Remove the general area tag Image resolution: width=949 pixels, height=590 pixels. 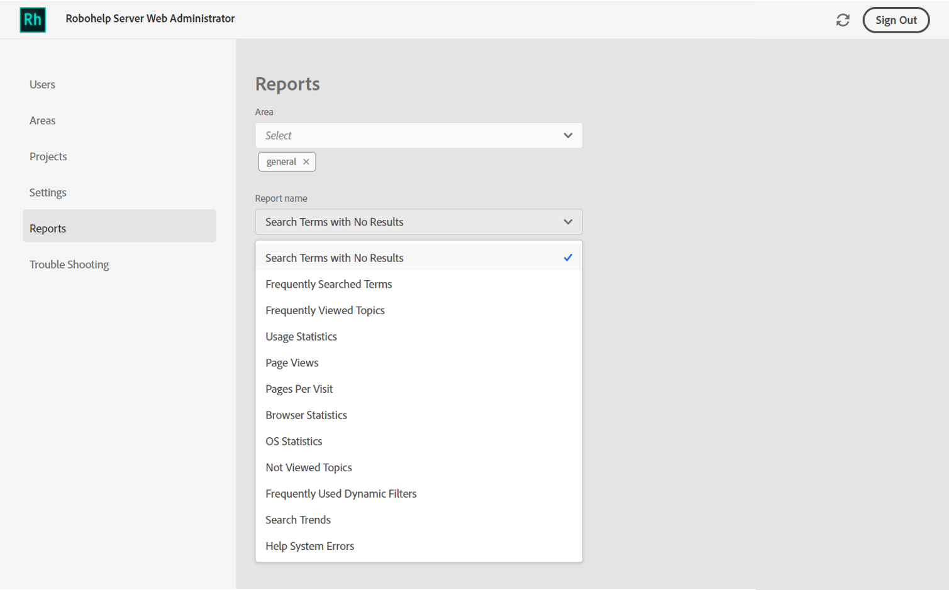click(306, 161)
